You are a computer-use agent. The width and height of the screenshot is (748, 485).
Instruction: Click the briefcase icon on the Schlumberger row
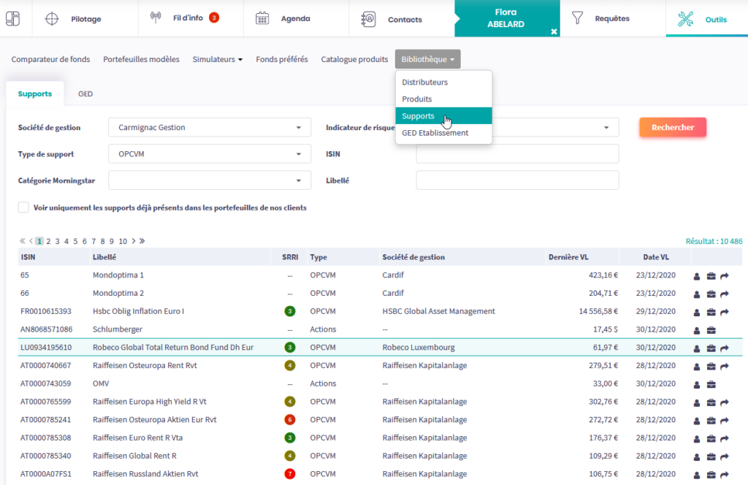(711, 330)
